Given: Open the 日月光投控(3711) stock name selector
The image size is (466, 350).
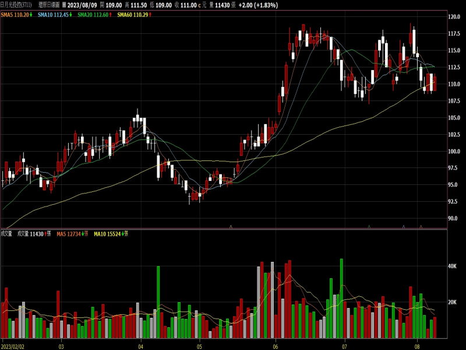Looking at the screenshot, I should [x=16, y=5].
